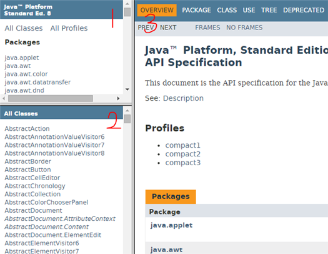Viewport: 328px width, 254px height.
Task: Open the USE navigation tab
Action: click(249, 10)
